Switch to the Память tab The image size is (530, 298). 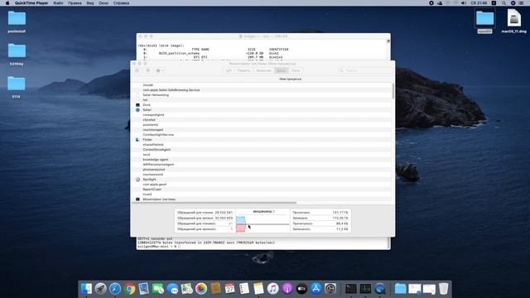tap(243, 70)
